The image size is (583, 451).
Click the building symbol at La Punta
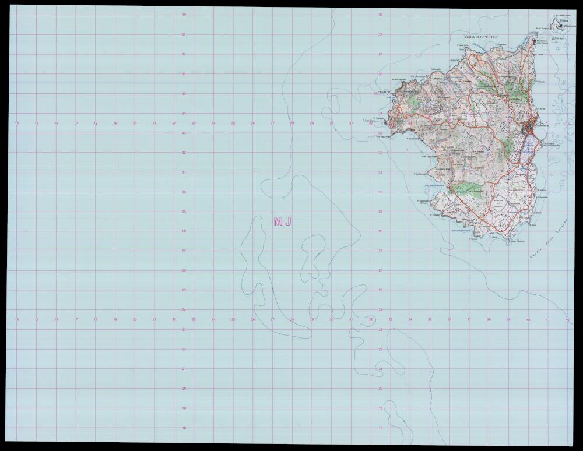534,41
